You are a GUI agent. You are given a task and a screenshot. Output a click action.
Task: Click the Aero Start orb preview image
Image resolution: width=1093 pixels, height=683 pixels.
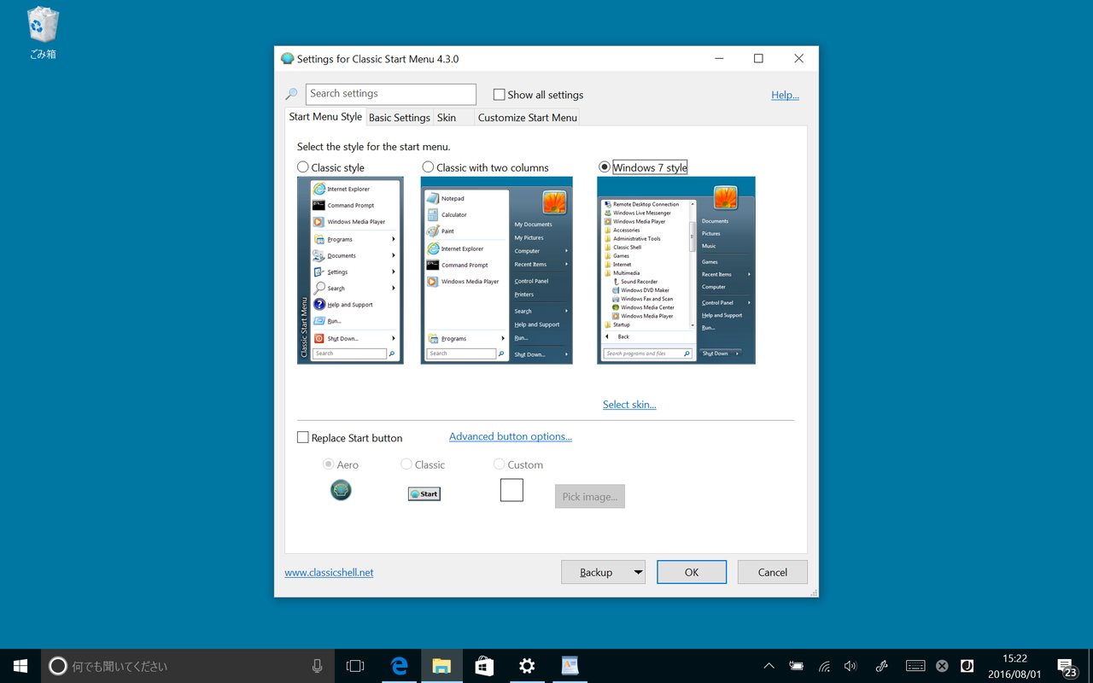point(341,490)
